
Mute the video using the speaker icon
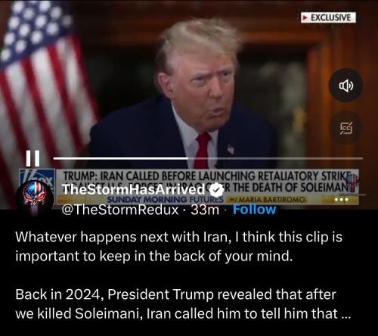tap(346, 86)
